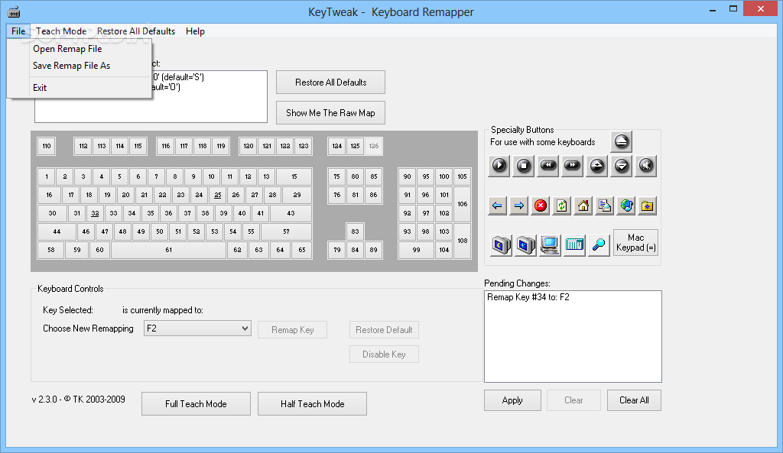Select keyboard key 124
This screenshot has width=783, height=453.
click(337, 146)
